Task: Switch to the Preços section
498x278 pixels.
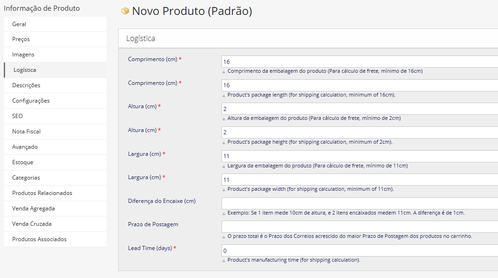Action: point(21,39)
